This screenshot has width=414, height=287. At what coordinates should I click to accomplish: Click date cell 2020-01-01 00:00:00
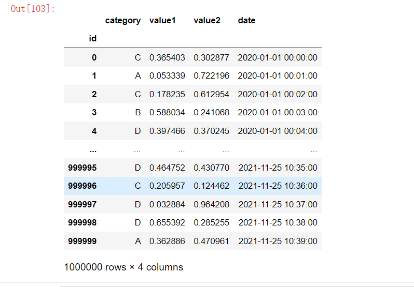(x=278, y=57)
